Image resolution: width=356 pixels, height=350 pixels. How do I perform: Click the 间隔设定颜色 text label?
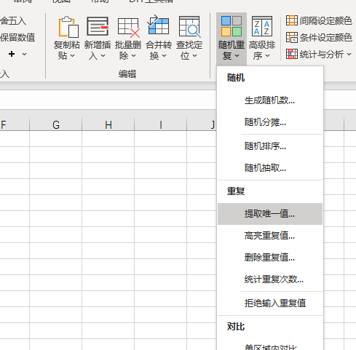[x=325, y=20]
